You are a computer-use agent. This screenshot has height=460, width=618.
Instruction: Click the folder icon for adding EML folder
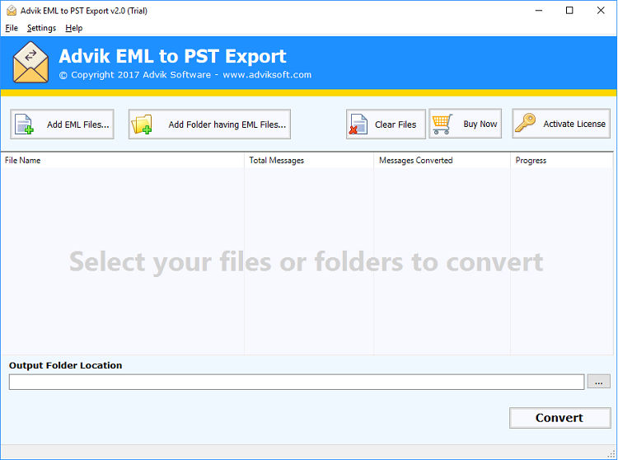coord(142,124)
